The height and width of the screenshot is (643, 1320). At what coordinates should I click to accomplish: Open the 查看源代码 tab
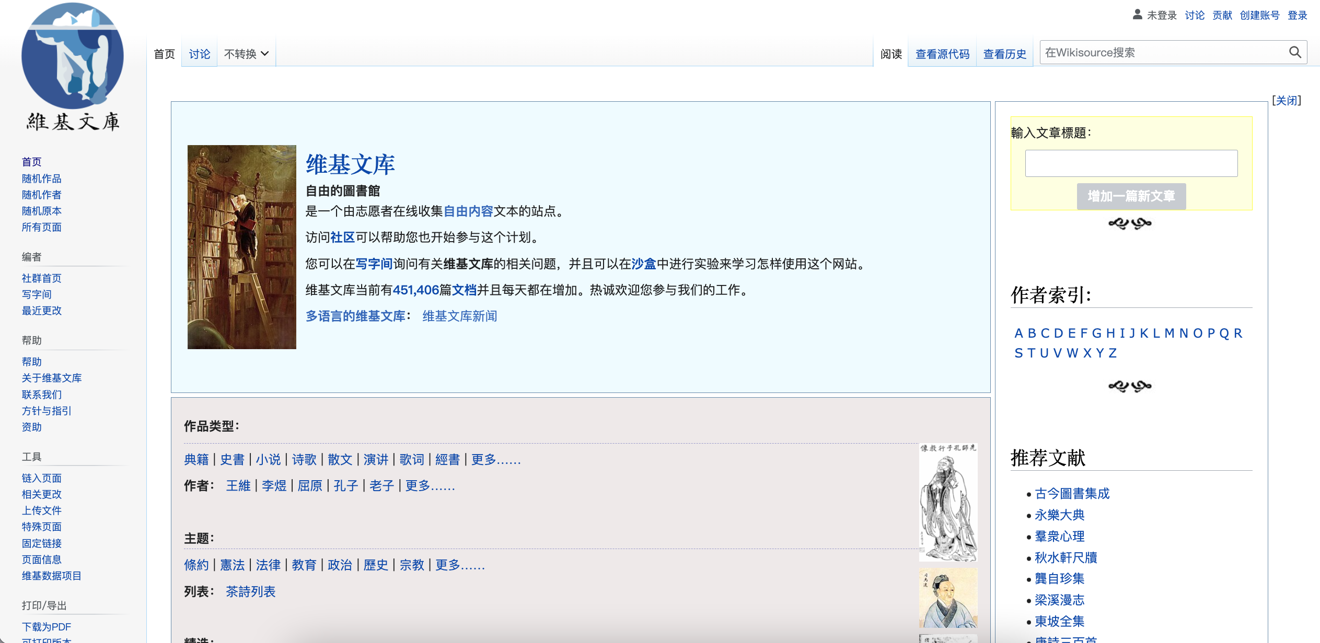point(942,54)
